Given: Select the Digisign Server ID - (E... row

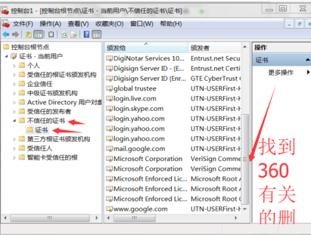Looking at the screenshot, I should pos(173,68).
